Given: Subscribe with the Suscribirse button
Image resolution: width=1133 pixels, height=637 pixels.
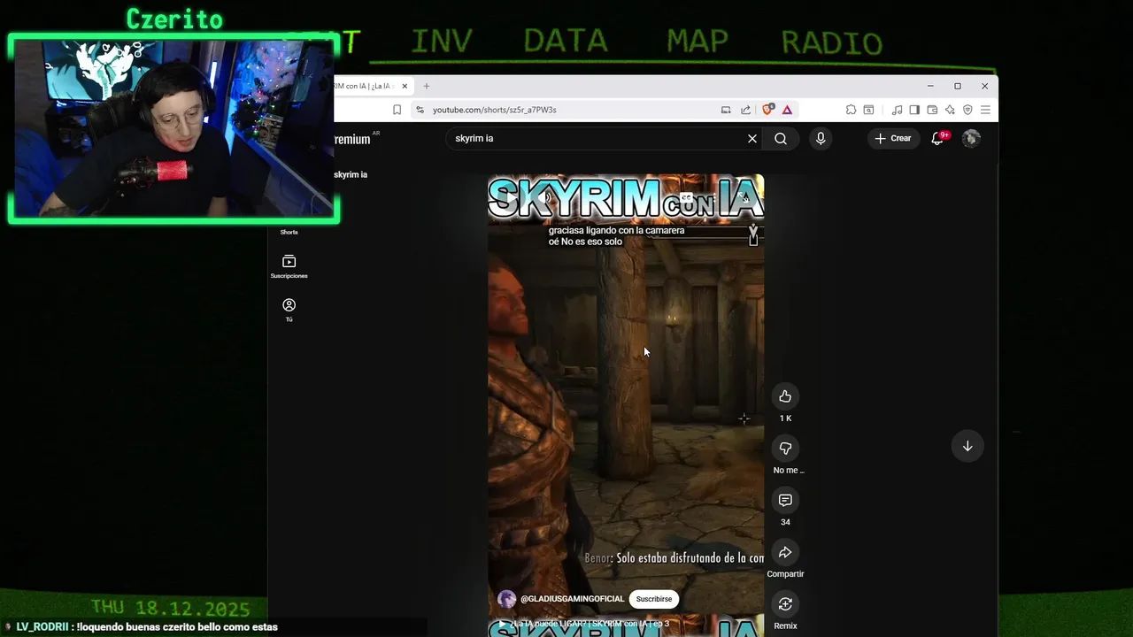Looking at the screenshot, I should click(654, 599).
